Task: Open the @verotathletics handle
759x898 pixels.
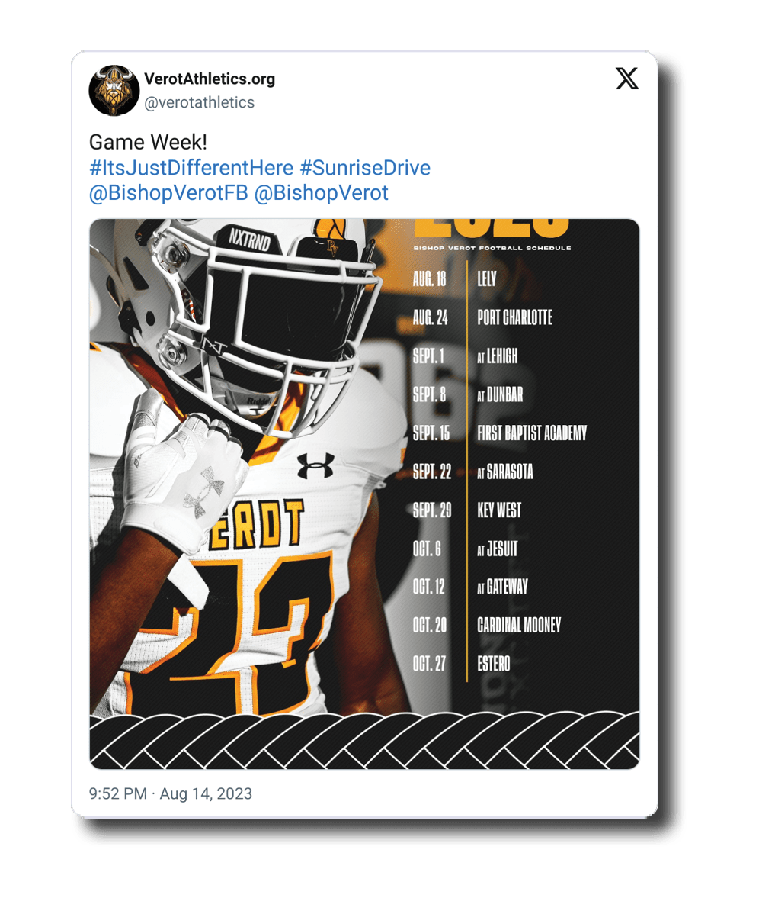Action: tap(200, 102)
